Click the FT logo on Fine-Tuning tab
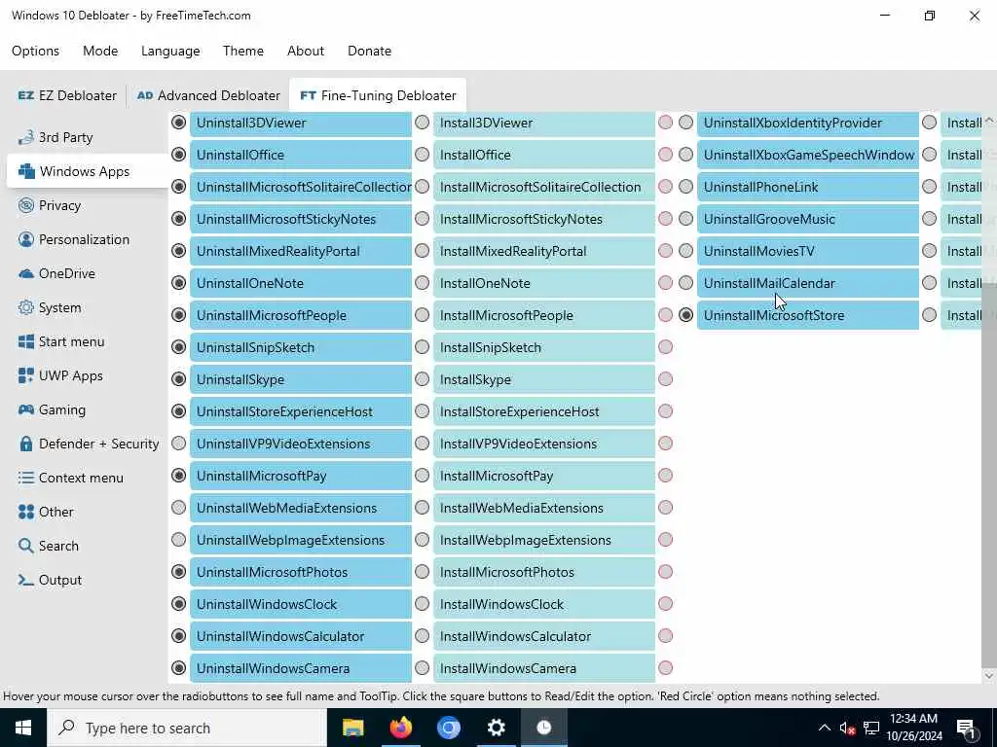Viewport: 997px width, 747px height. point(309,95)
